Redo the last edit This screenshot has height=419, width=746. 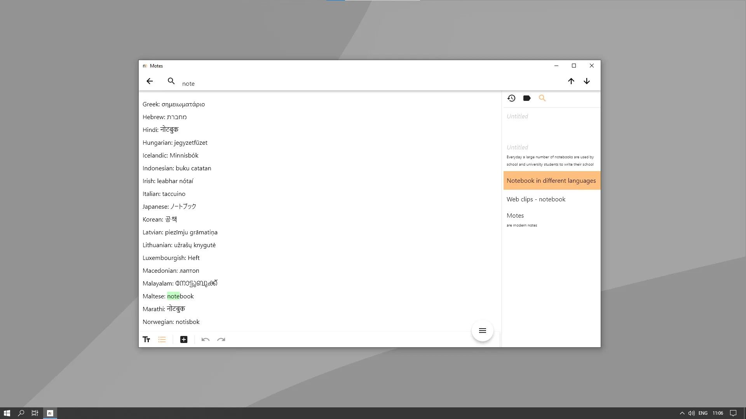(x=221, y=339)
